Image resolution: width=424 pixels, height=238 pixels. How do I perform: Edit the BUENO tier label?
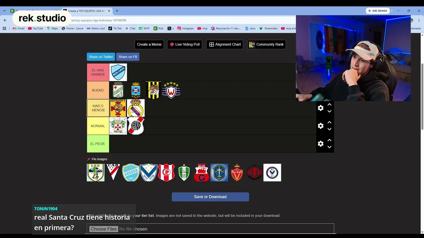pyautogui.click(x=98, y=90)
